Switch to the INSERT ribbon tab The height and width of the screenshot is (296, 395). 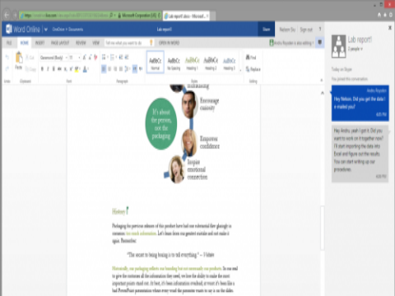(39, 43)
